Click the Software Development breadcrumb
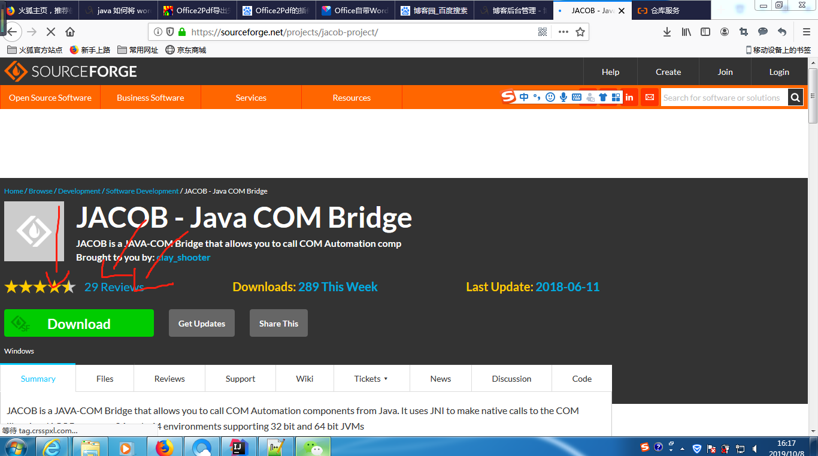Viewport: 818px width, 456px height. click(142, 191)
